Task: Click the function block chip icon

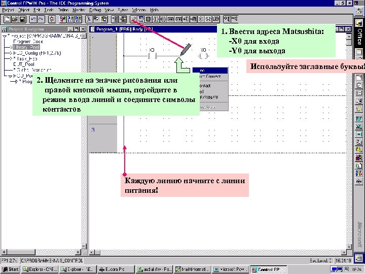Action: click(149, 19)
